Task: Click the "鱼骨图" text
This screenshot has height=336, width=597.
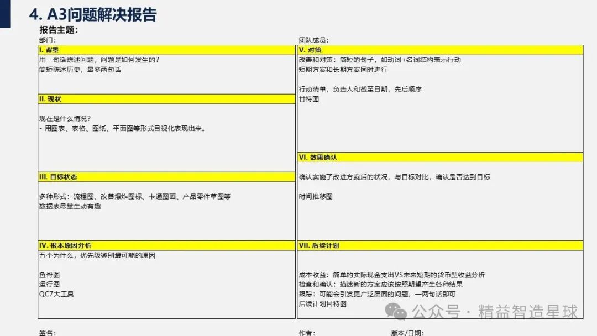Action: point(49,275)
